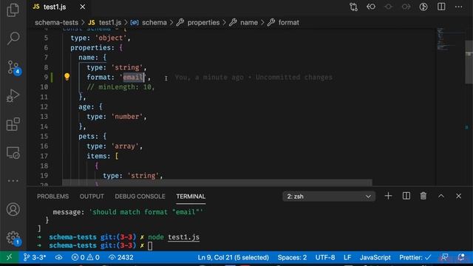Click schema-tests in the breadcrumb

(x=56, y=23)
